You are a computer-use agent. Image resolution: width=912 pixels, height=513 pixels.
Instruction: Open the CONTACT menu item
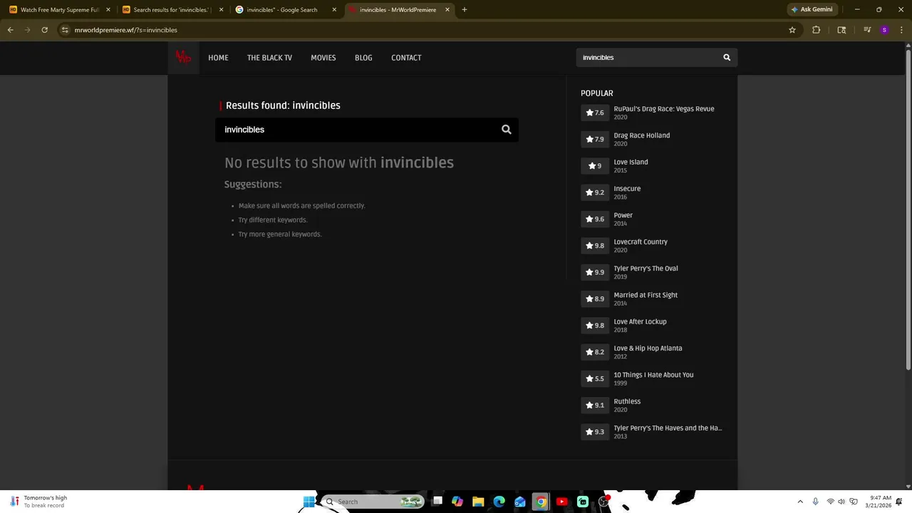[x=406, y=58]
